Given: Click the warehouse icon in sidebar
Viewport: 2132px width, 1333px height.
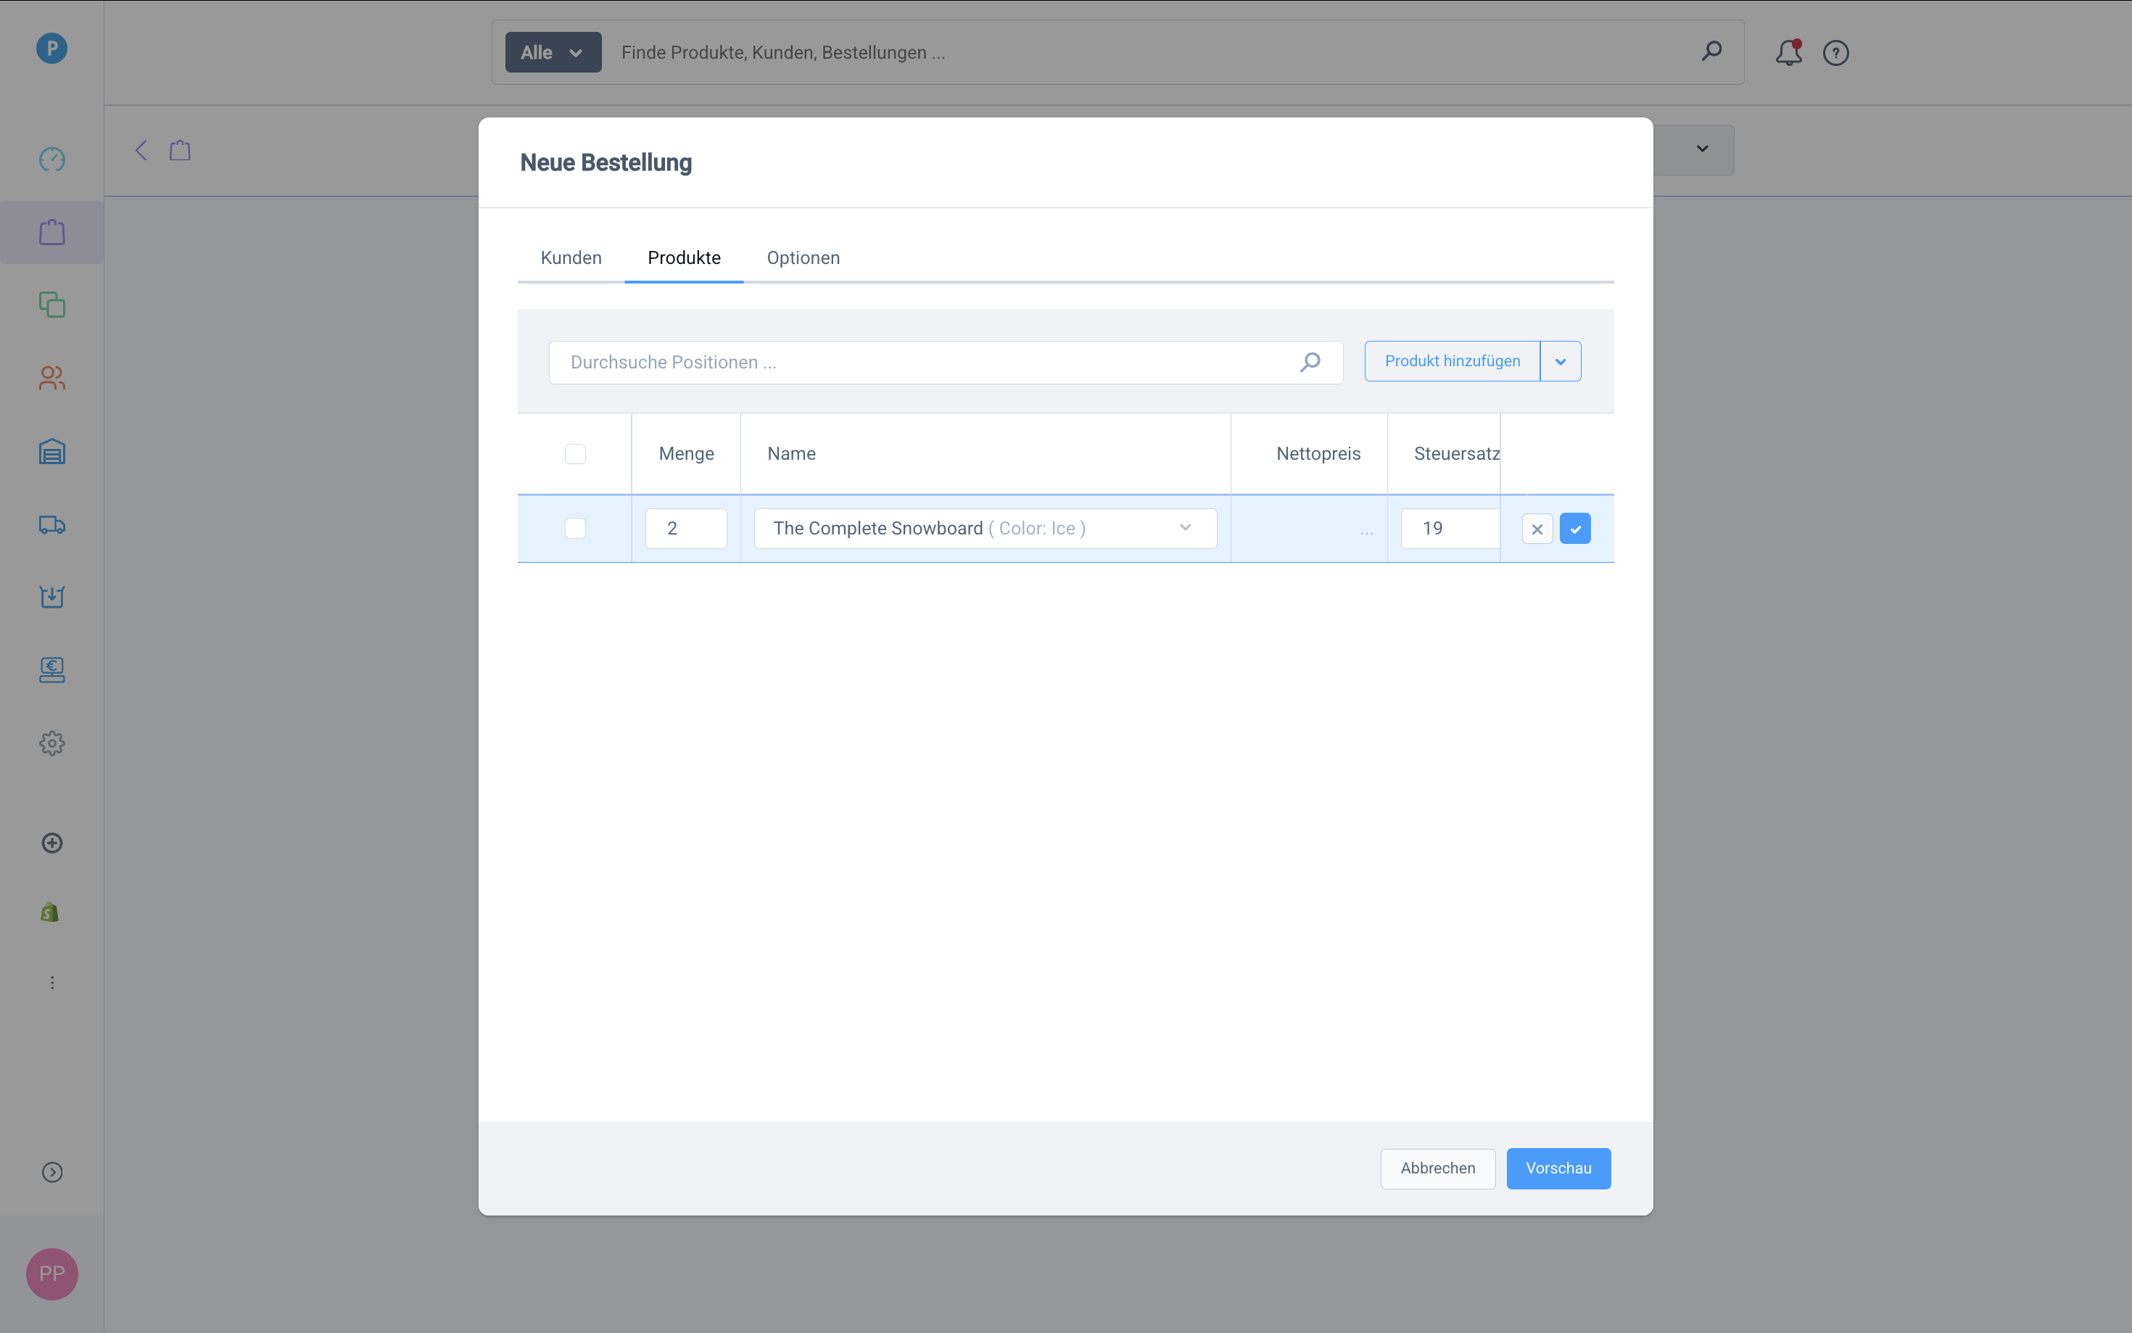Looking at the screenshot, I should pos(52,451).
